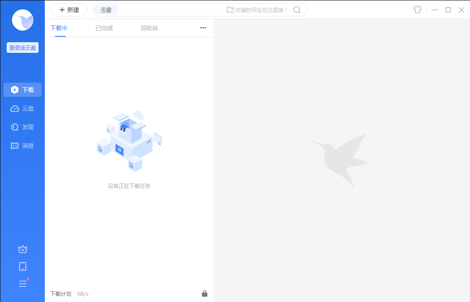Click the bookmarked sites folder-star icon
Screen dimensions: 470x302
pyautogui.click(x=230, y=10)
